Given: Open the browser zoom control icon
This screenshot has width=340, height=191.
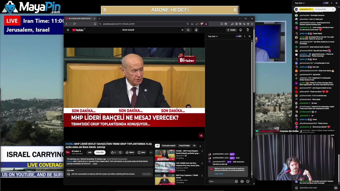Looking at the screenshot, I should pos(188,24).
